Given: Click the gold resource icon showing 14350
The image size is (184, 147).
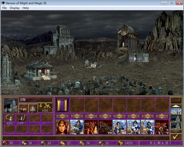Looking at the screenshot, I should (121, 143).
